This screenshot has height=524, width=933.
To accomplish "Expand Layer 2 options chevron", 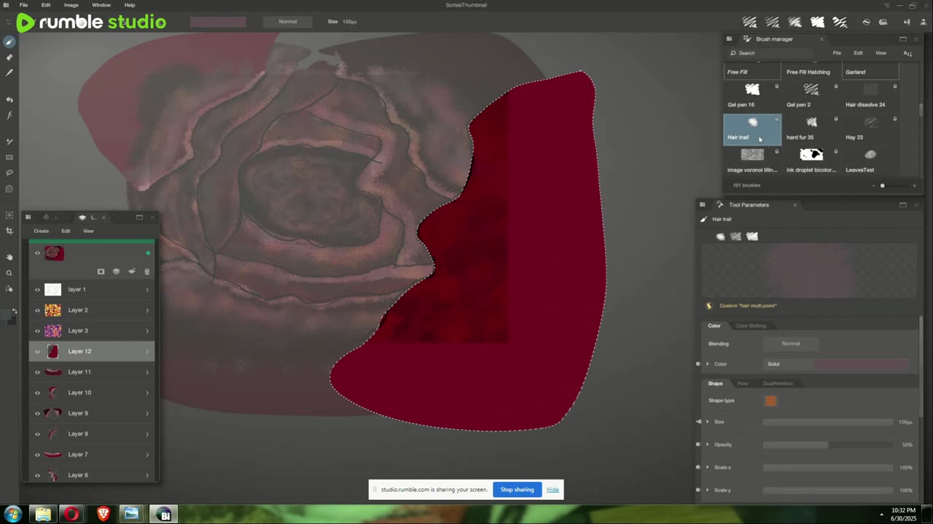I will [147, 310].
